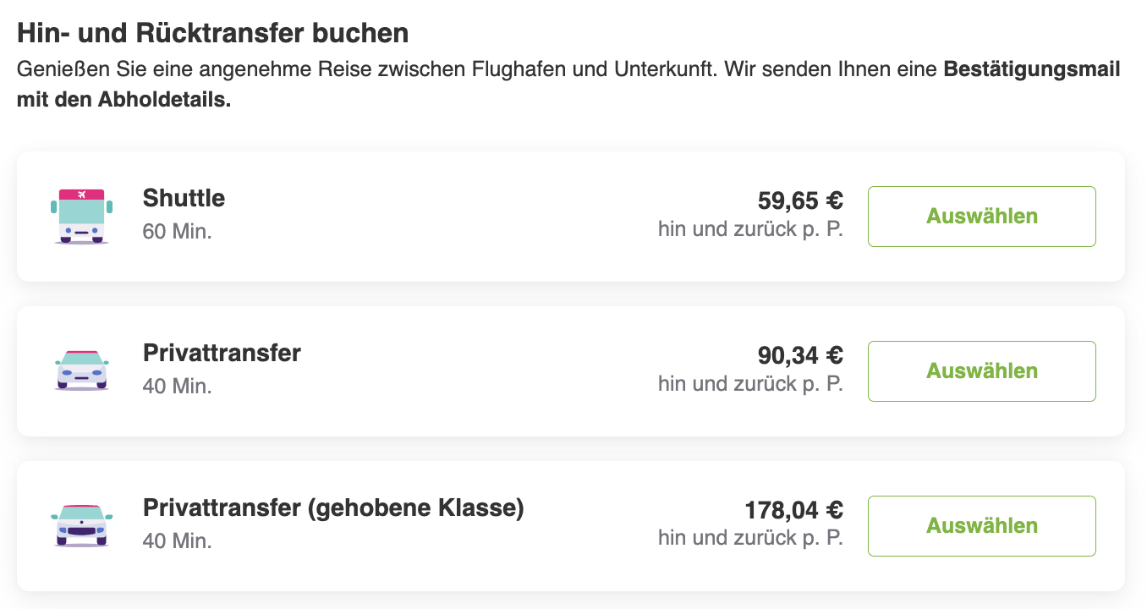Click the Shuttle option title
1147x609 pixels.
(x=184, y=199)
